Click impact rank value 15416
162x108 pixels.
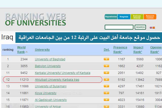[140, 100]
